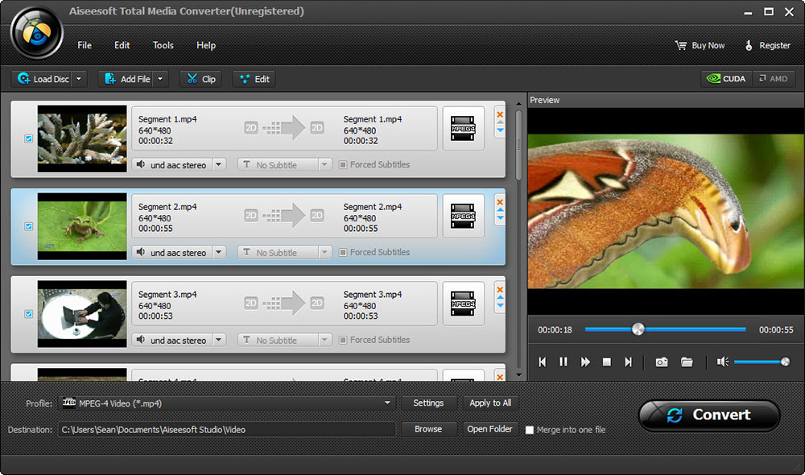Screen dimensions: 805x475
Task: Open the Profile format dropdown
Action: click(x=388, y=403)
